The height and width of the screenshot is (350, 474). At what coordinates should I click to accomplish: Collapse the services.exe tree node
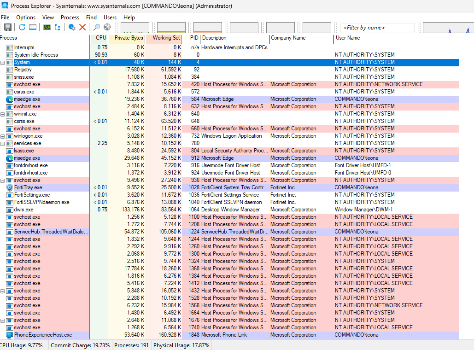(3, 143)
